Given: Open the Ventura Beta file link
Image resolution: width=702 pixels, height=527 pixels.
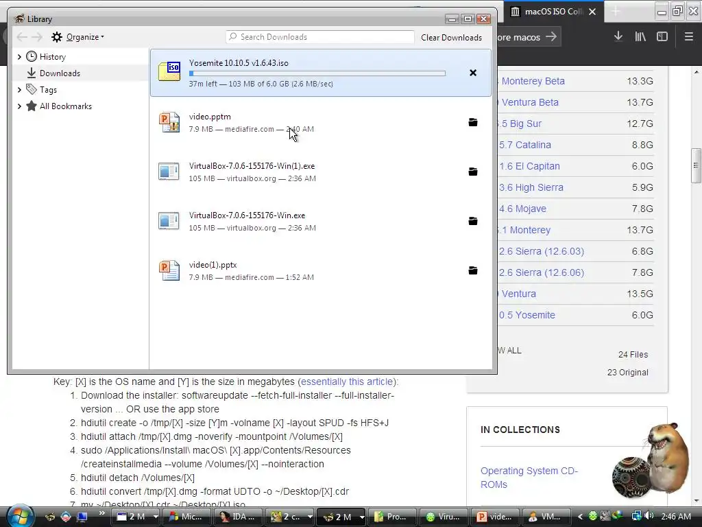Looking at the screenshot, I should 530,102.
